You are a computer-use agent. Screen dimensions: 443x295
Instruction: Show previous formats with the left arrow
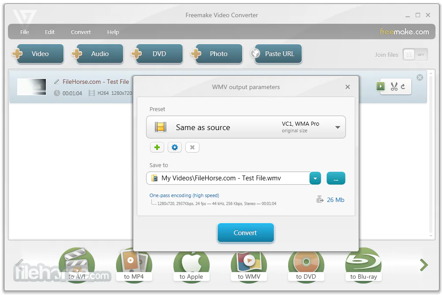click(x=19, y=265)
